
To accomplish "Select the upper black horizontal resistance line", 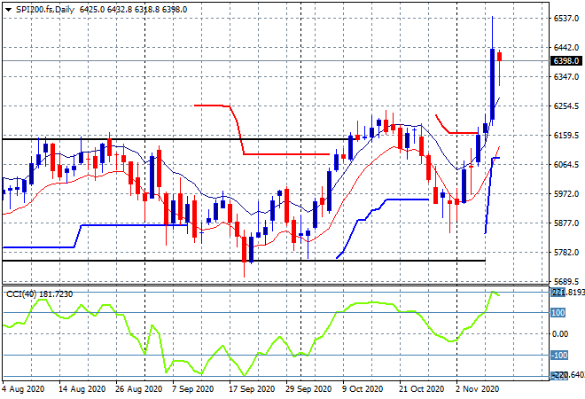I will click(x=175, y=139).
